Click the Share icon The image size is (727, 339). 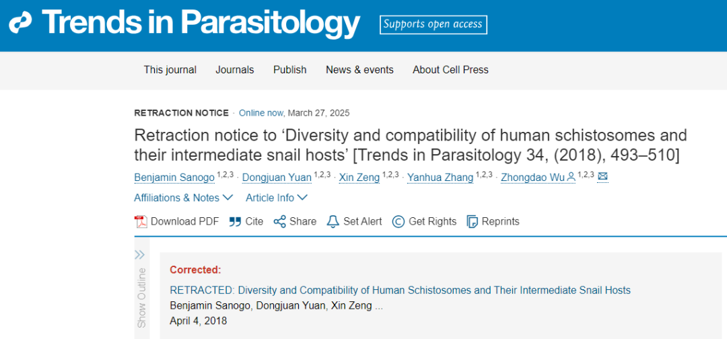coord(279,222)
